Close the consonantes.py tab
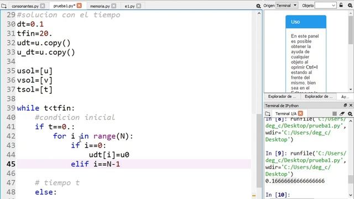This screenshot has height=199, width=354. point(43,6)
